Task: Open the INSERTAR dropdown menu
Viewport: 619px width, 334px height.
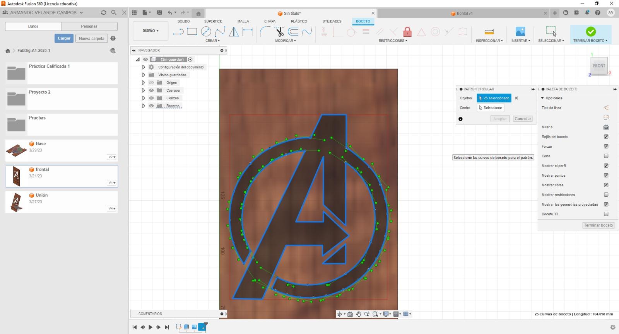Action: (x=521, y=41)
